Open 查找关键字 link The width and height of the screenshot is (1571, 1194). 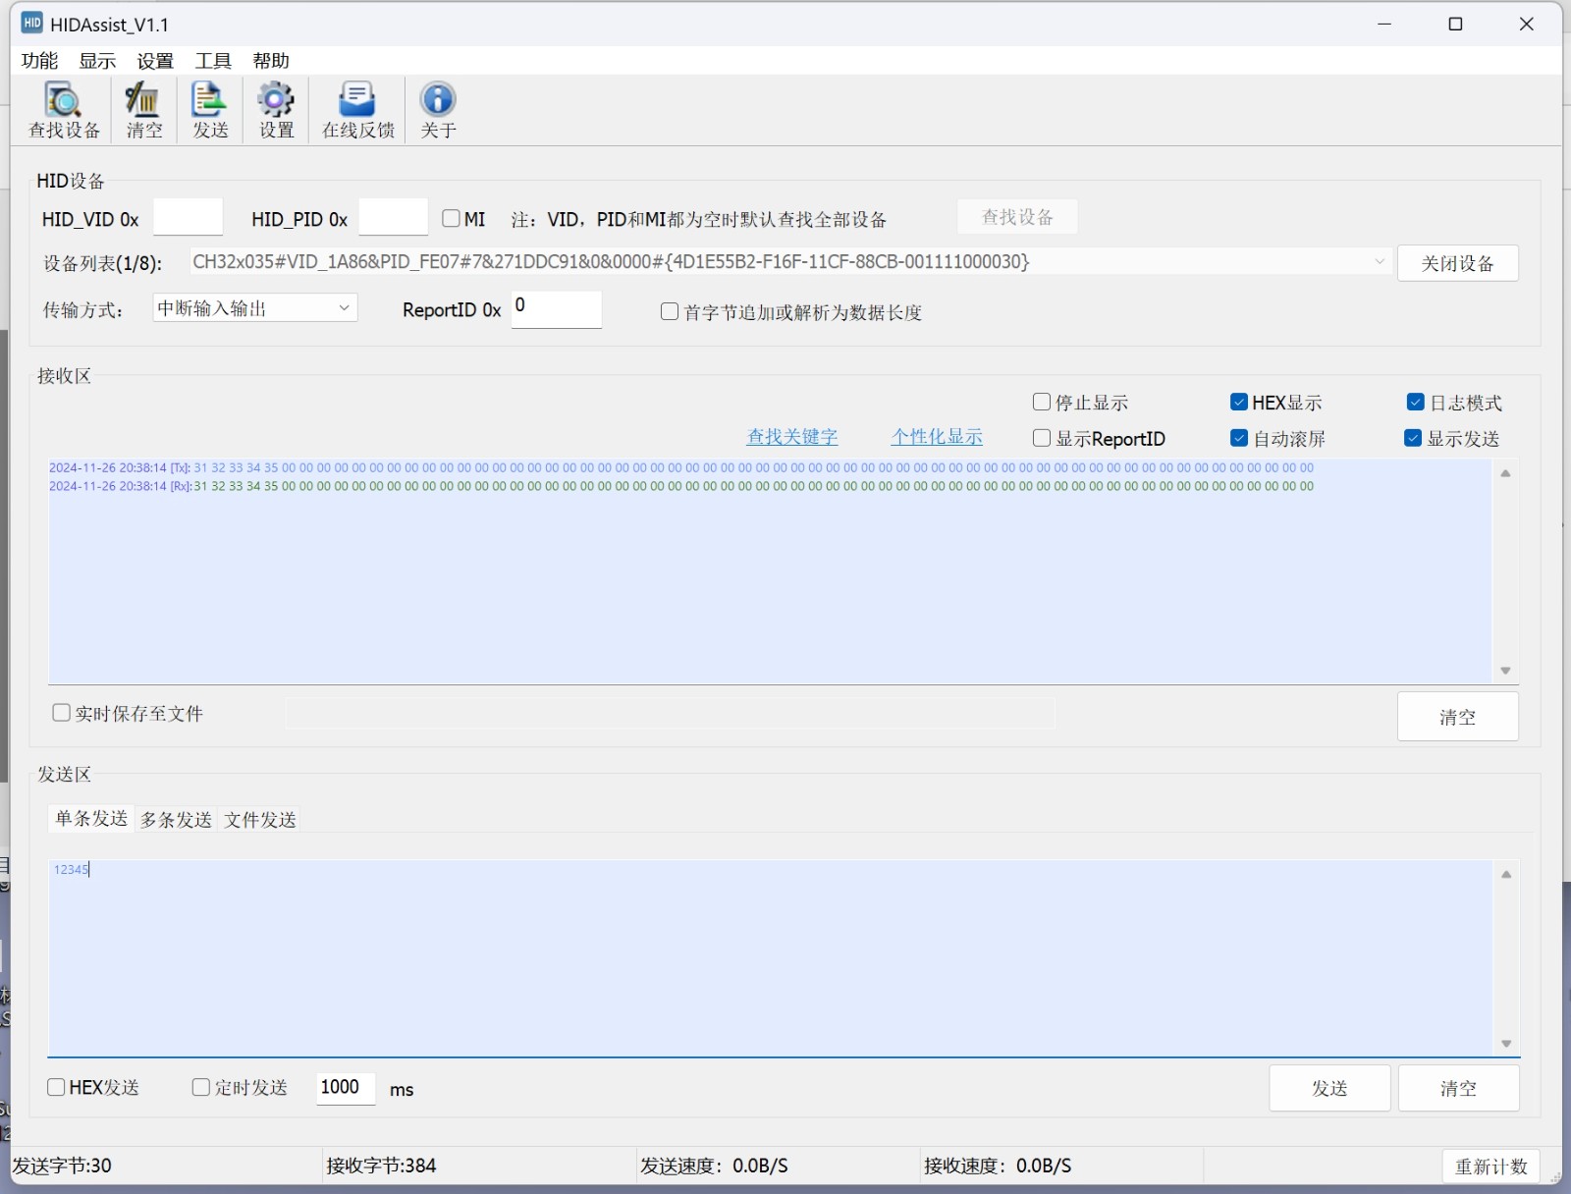[x=792, y=437]
